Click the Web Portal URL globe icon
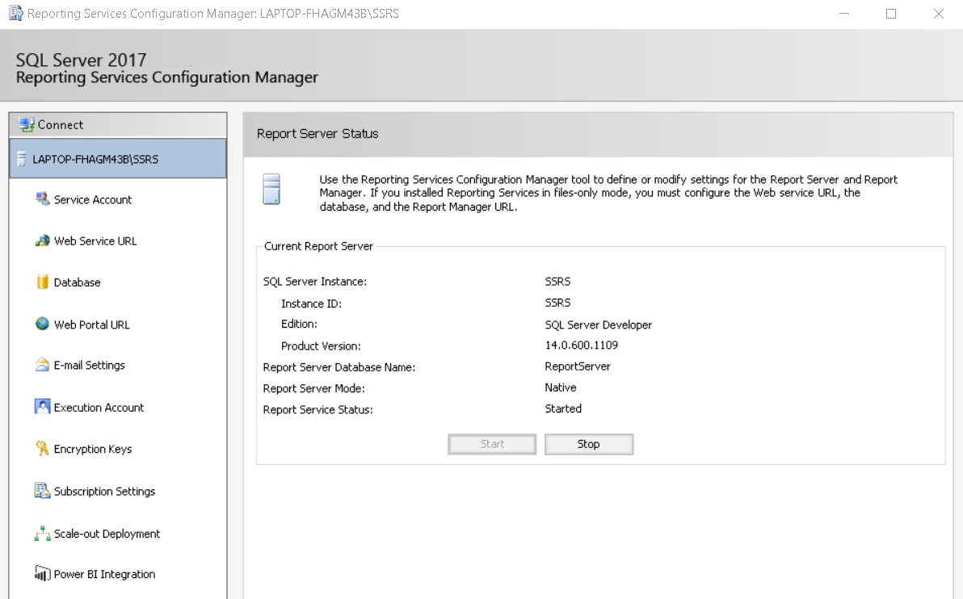 (42, 324)
